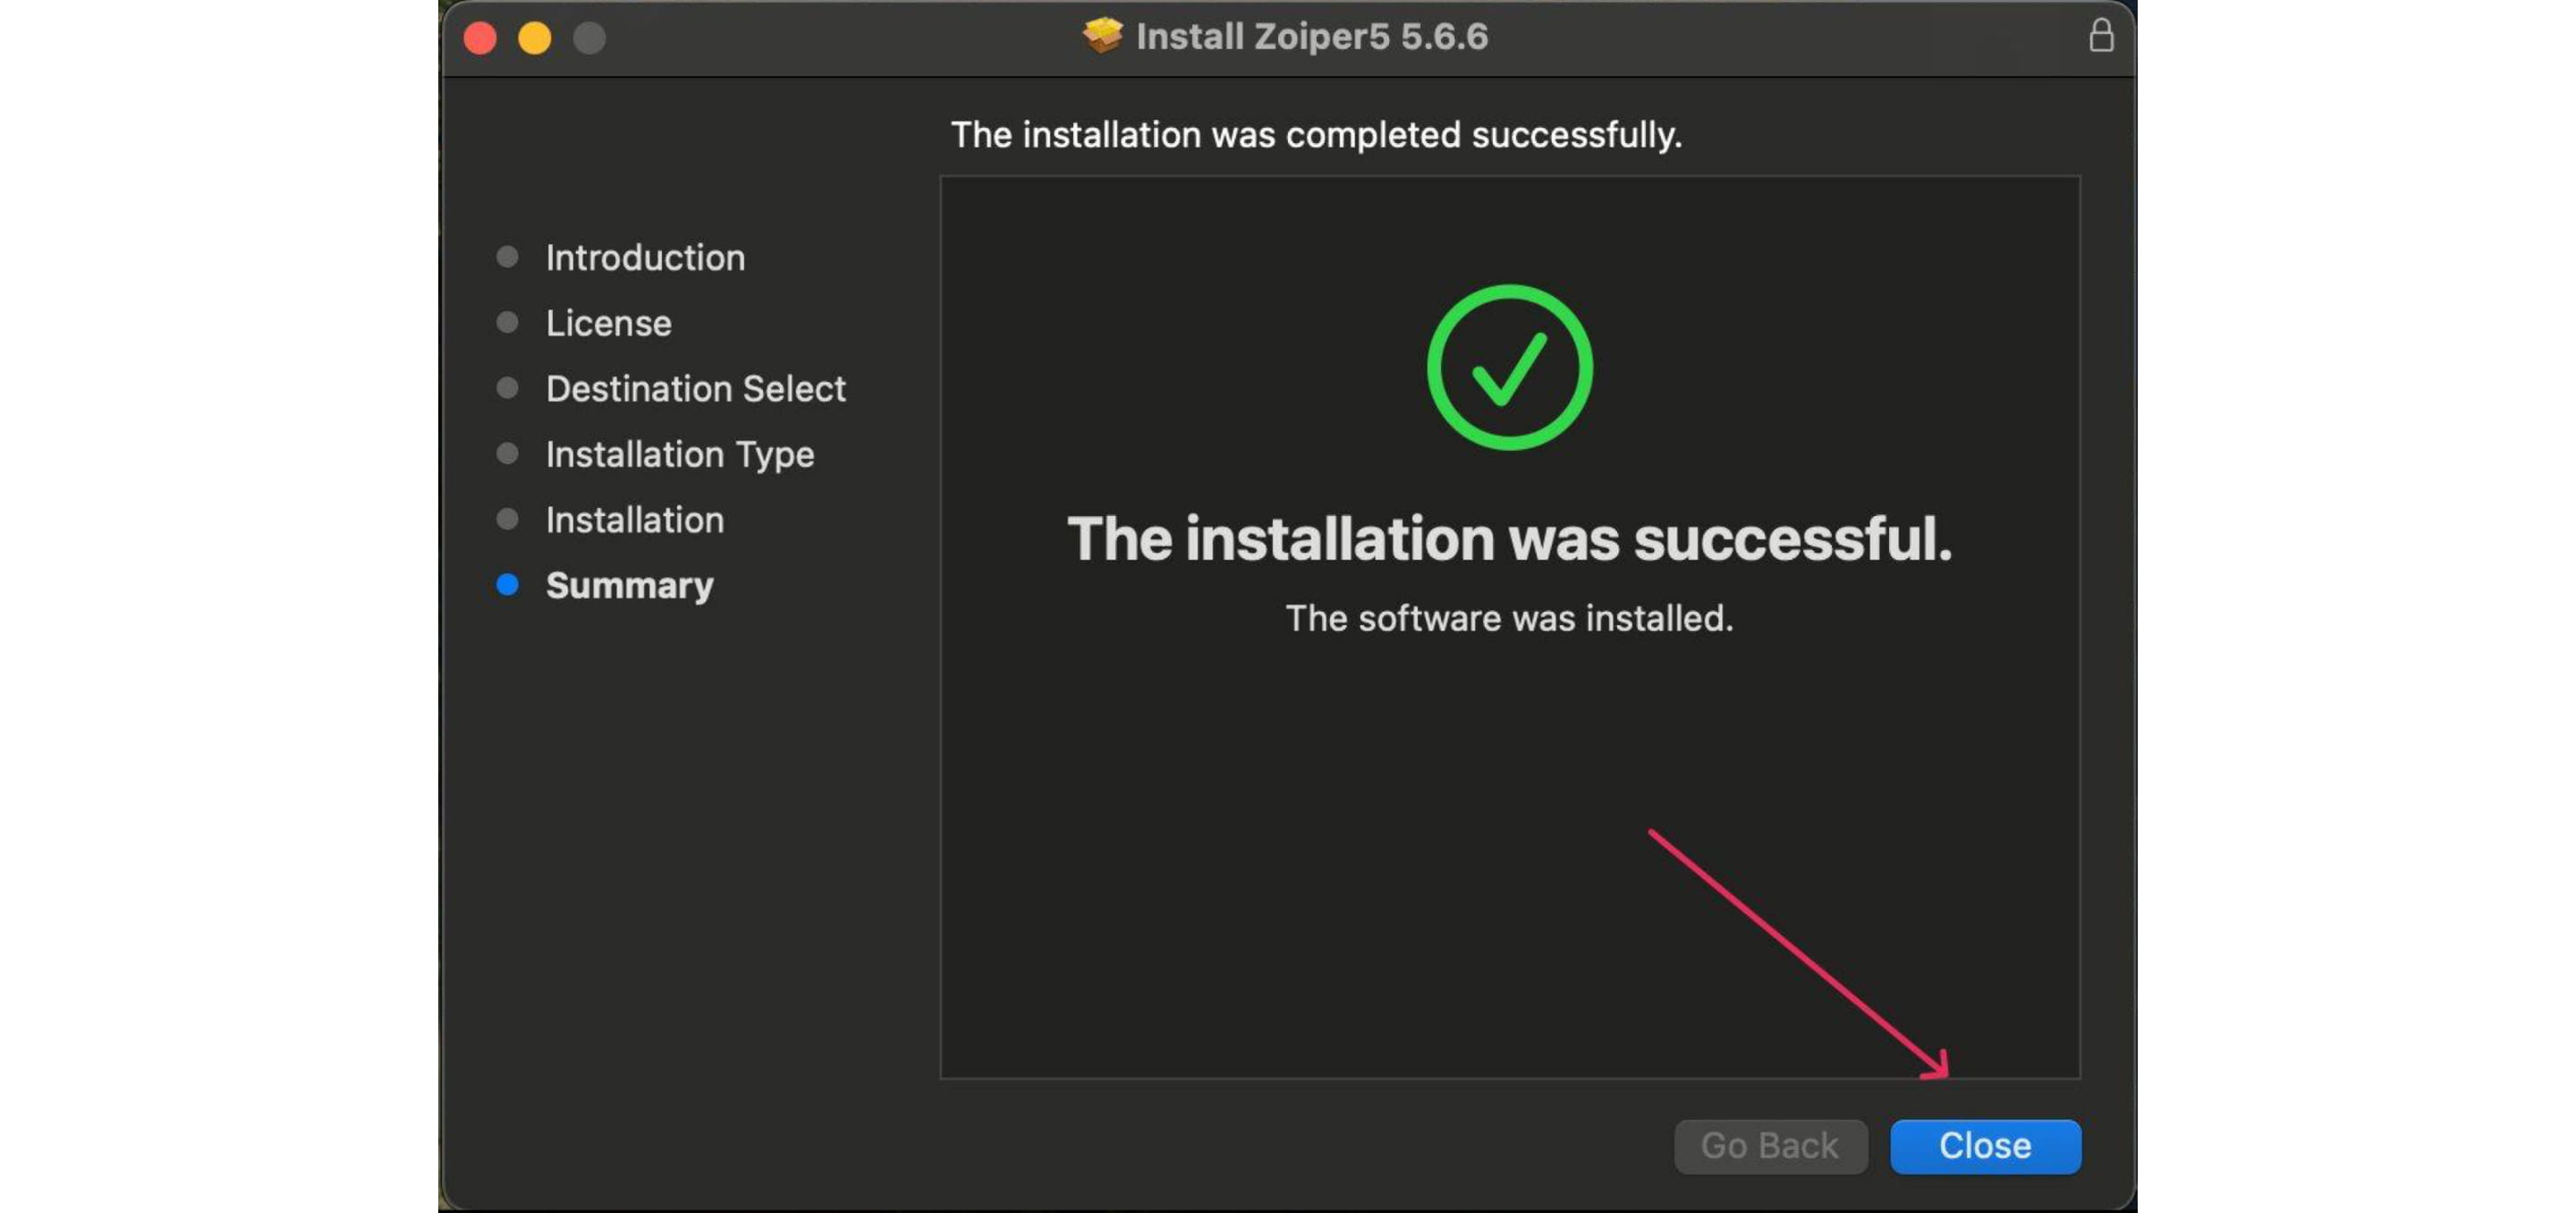Screen dimensions: 2576x1213
Task: Click the lock icon in title bar
Action: point(2101,36)
